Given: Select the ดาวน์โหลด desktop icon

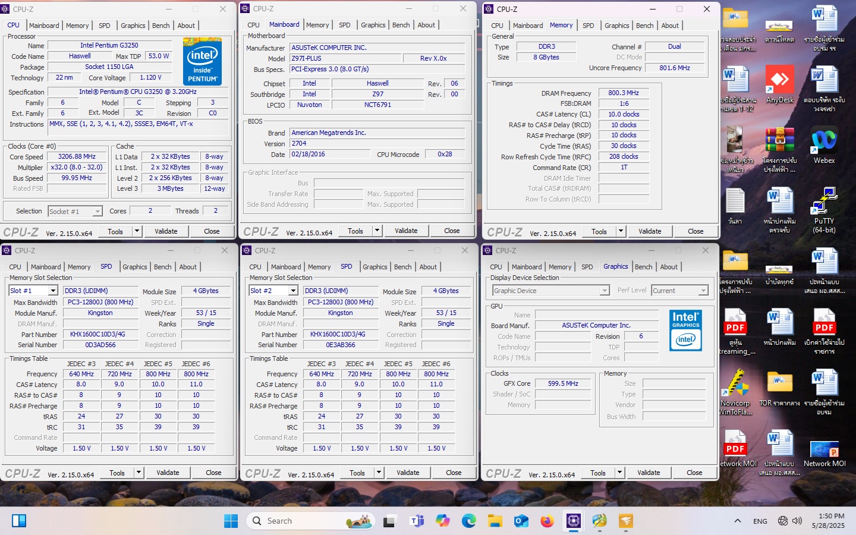Looking at the screenshot, I should [779, 30].
